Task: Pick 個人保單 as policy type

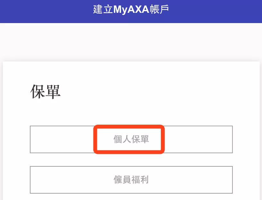Action: tap(131, 139)
